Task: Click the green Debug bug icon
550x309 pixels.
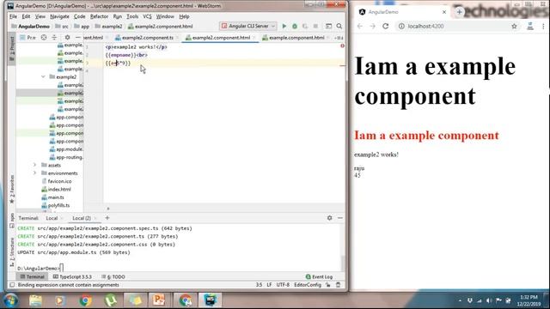Action: click(295, 27)
